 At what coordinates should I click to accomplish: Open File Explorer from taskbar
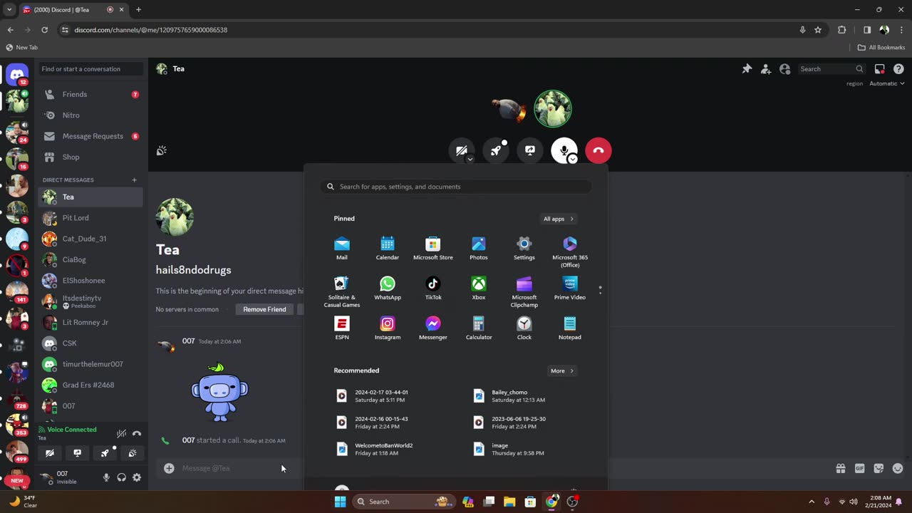point(509,502)
